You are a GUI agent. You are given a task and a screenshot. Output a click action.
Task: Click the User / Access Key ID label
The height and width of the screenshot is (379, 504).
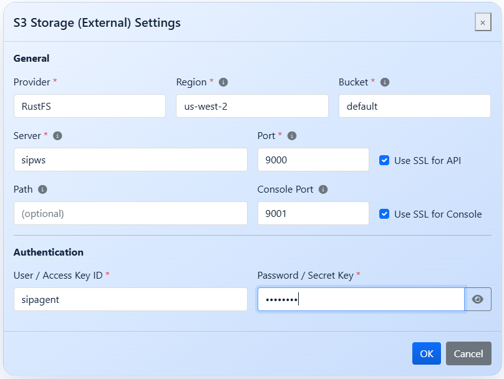click(x=58, y=276)
